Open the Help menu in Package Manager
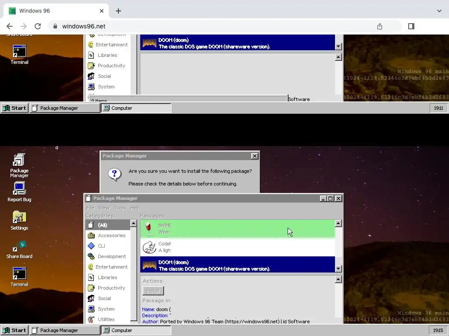This screenshot has height=336, width=449. [x=135, y=208]
